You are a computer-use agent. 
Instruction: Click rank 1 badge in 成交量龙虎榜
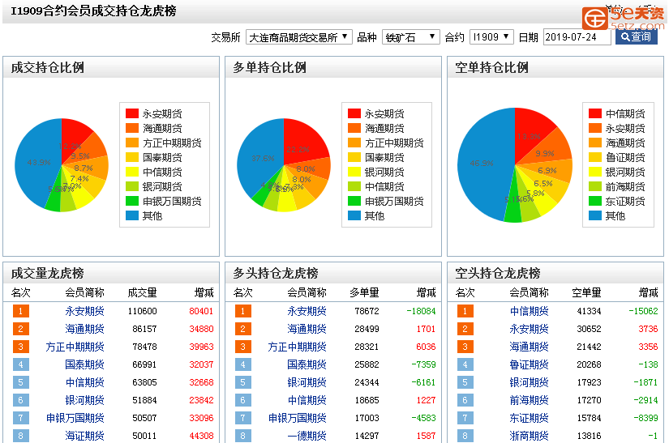click(x=20, y=311)
